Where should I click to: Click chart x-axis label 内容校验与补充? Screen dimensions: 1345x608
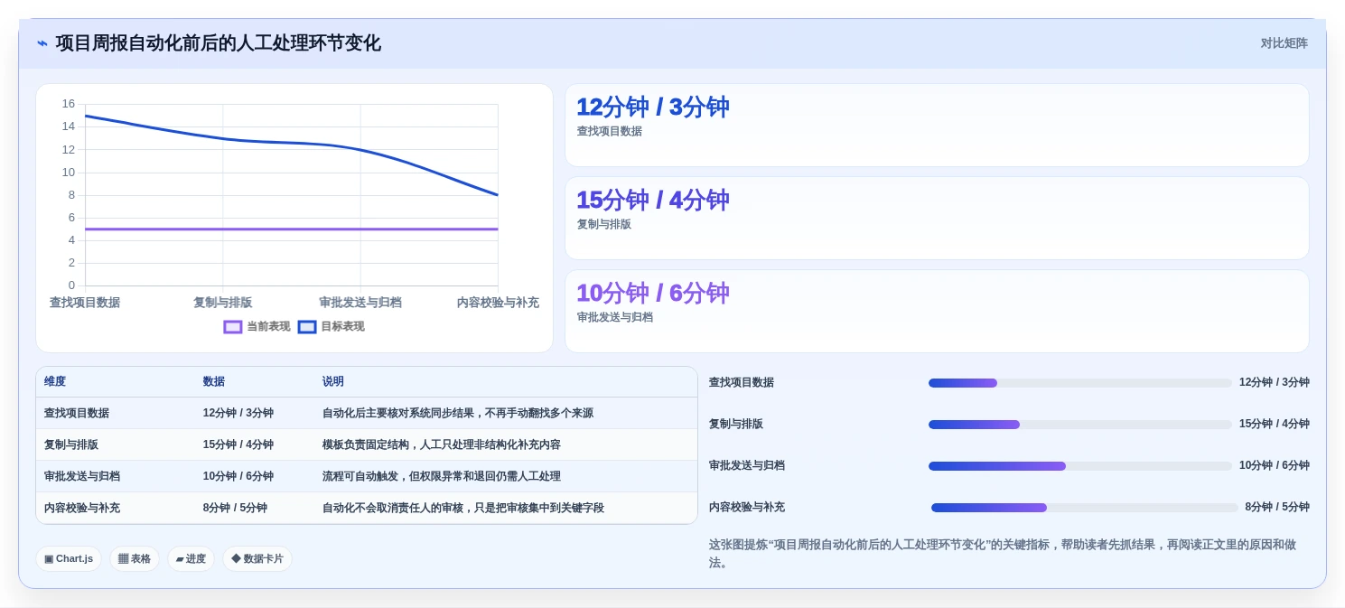point(498,303)
